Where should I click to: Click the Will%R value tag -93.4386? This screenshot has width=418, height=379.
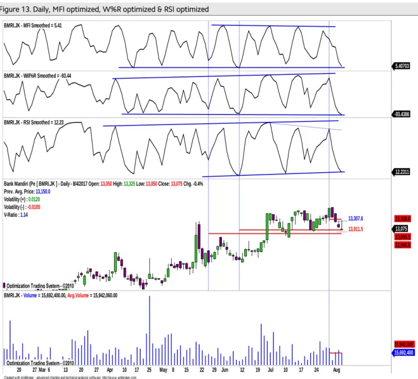[x=401, y=114]
